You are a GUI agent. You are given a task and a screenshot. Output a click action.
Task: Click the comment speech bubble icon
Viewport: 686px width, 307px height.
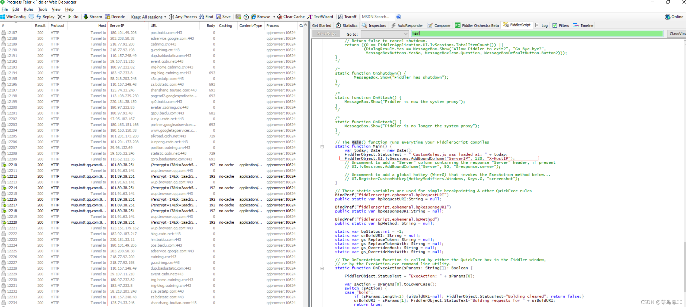pos(31,17)
